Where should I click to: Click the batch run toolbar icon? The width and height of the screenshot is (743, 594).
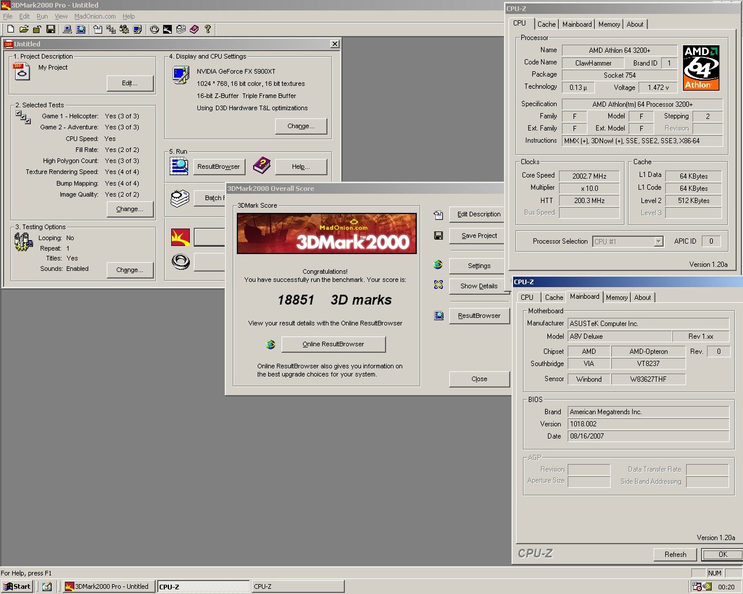click(x=181, y=29)
